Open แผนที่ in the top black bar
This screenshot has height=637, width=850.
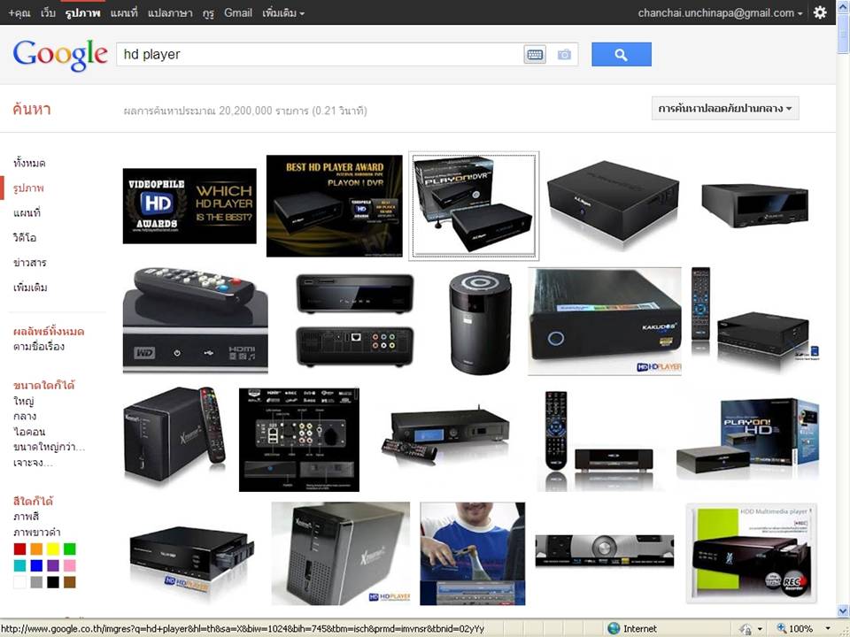point(124,13)
